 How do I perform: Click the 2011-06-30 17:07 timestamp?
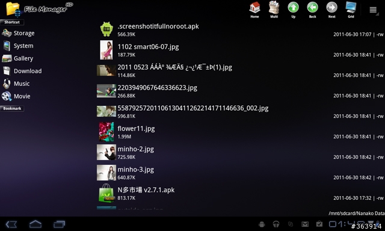click(x=352, y=35)
